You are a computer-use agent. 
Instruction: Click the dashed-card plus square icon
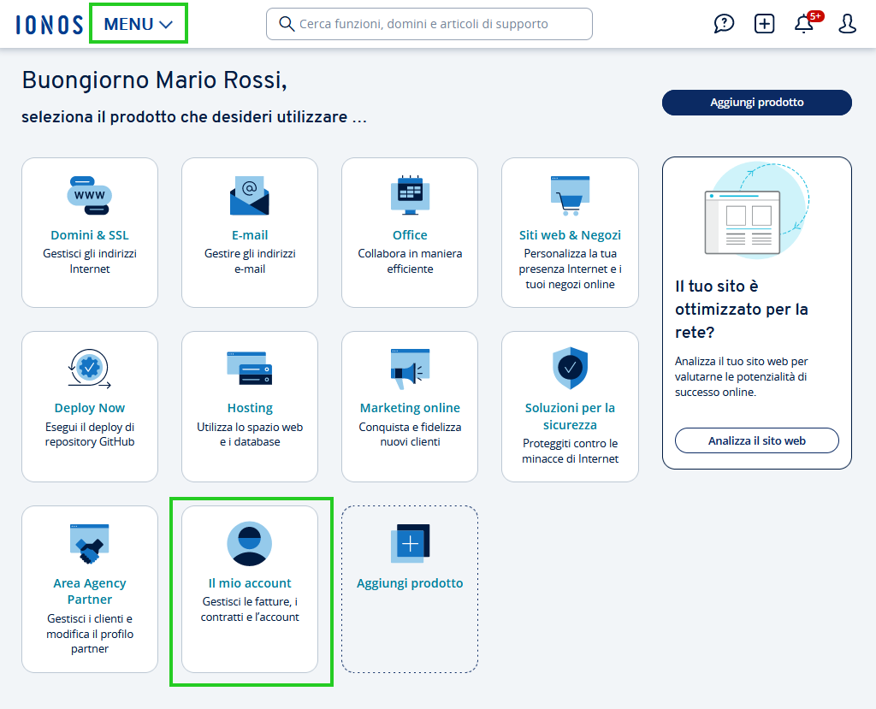[410, 543]
